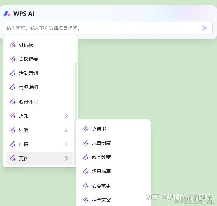Click the WPS AI title text
217x206 pixels.
click(x=24, y=14)
